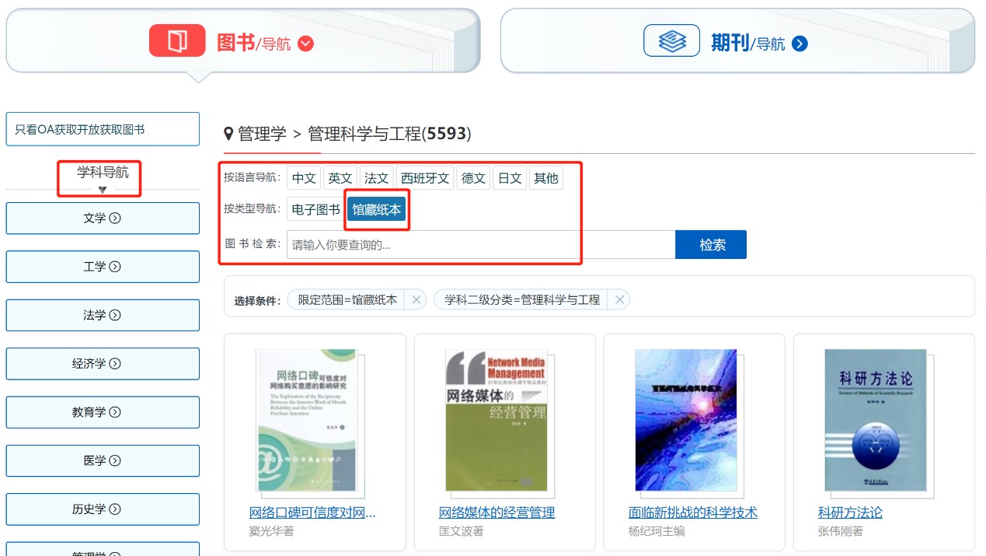
Task: Click author name 杨纪珂主编
Action: point(657,531)
